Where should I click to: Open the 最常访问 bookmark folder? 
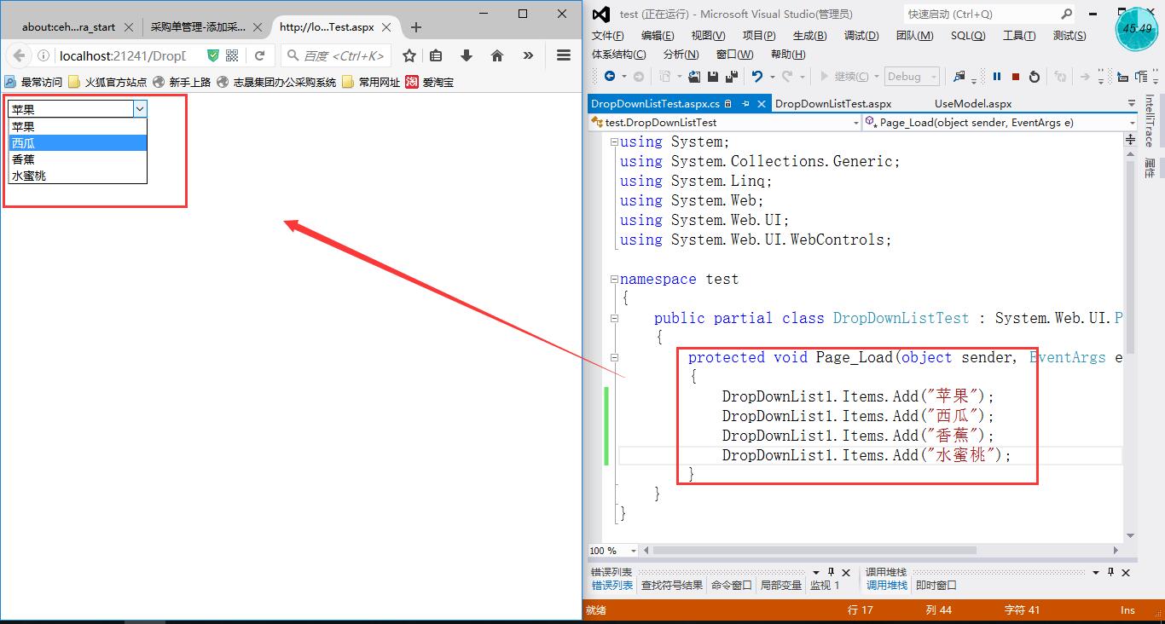[x=33, y=83]
